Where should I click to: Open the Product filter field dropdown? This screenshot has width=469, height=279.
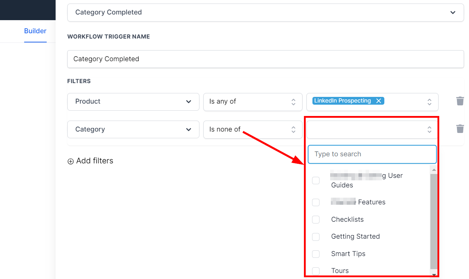click(133, 101)
